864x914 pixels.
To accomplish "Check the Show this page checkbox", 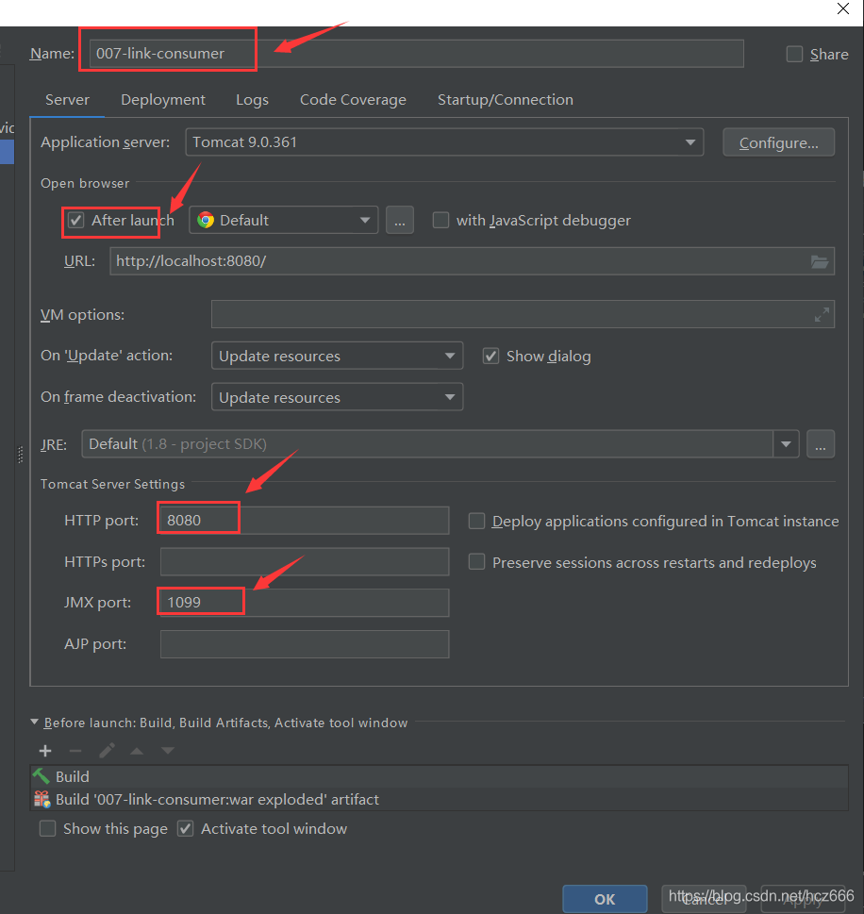I will point(47,828).
